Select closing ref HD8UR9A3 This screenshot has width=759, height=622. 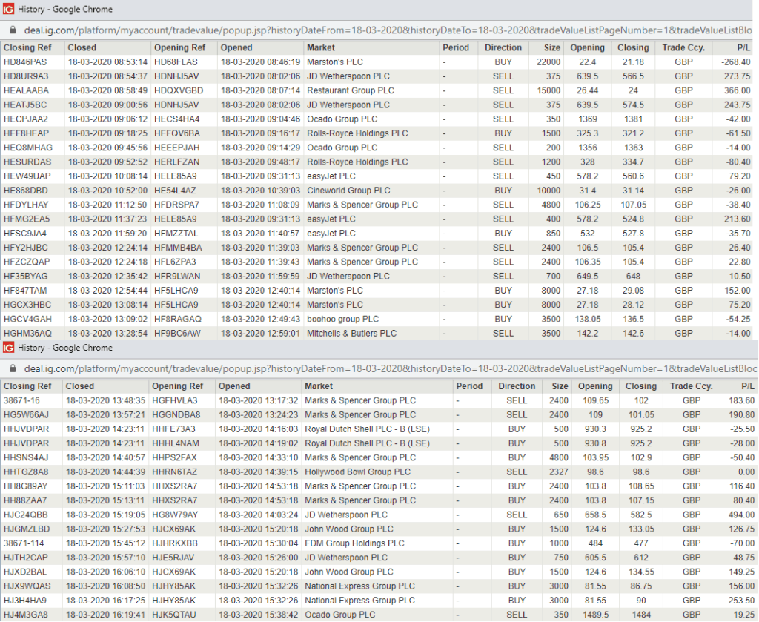(x=26, y=76)
